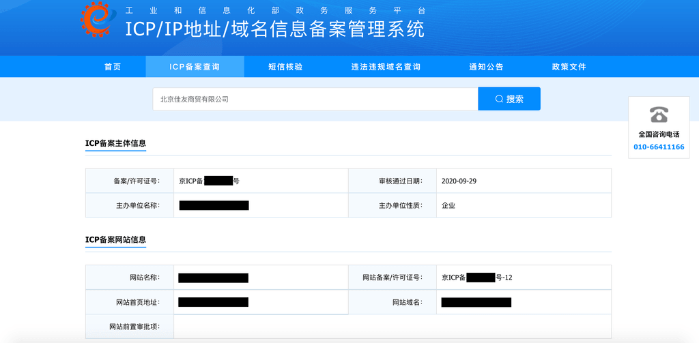Click the ICP备案网站信息 heading
Viewport: 699px width, 343px height.
(116, 239)
